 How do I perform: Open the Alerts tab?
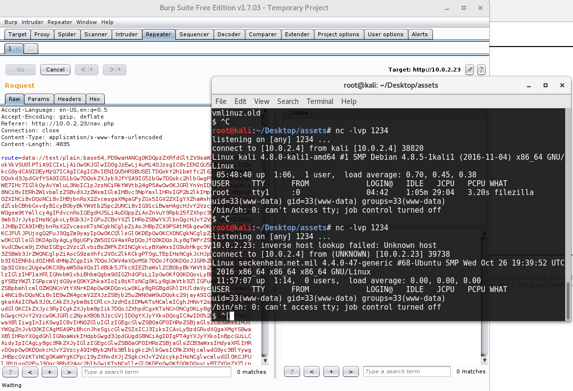tap(420, 34)
